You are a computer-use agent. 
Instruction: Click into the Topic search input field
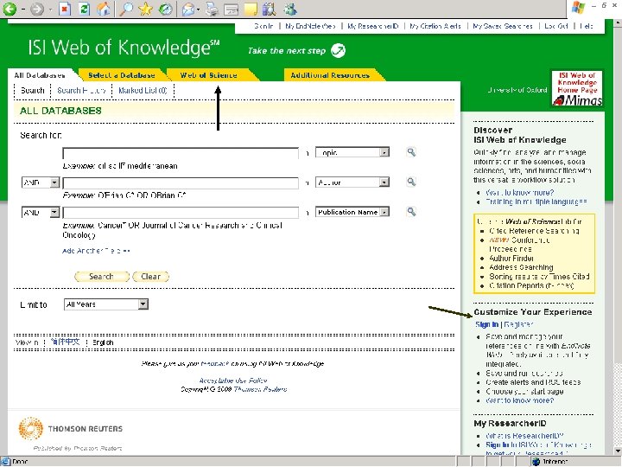coord(181,153)
